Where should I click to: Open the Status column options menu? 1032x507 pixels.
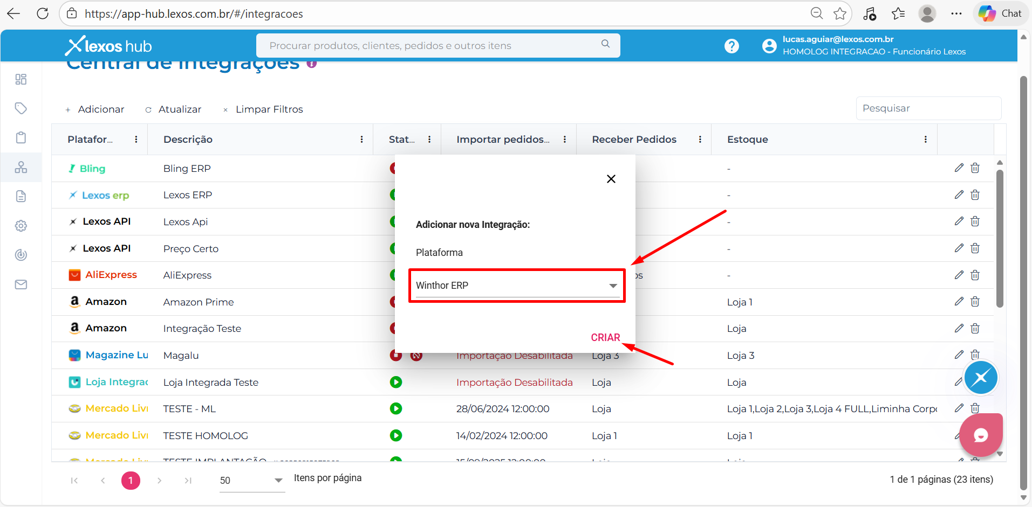[429, 139]
